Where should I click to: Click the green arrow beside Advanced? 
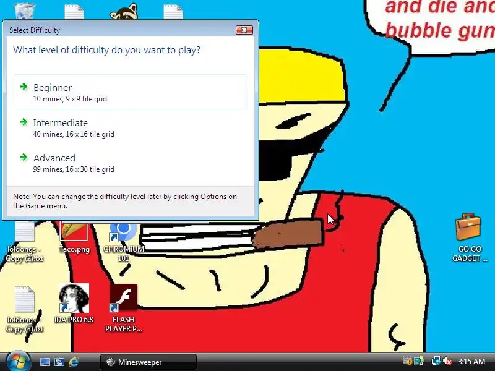24,158
